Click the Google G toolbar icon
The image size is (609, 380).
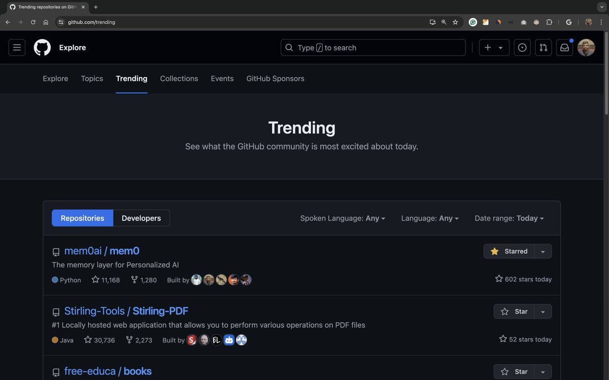coord(569,22)
